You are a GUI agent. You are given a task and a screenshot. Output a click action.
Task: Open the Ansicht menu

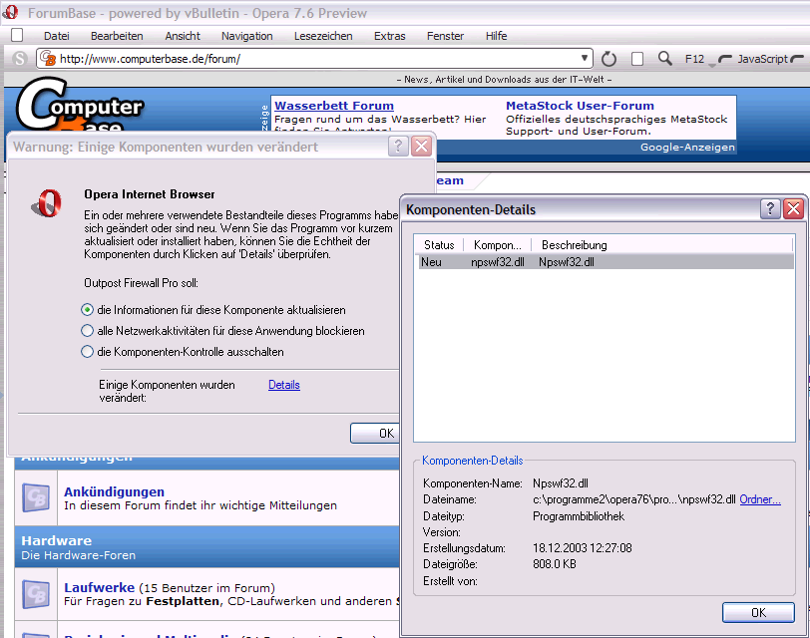click(x=183, y=36)
